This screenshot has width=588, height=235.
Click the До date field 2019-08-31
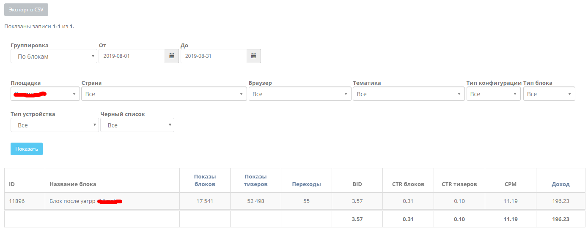[x=214, y=56]
